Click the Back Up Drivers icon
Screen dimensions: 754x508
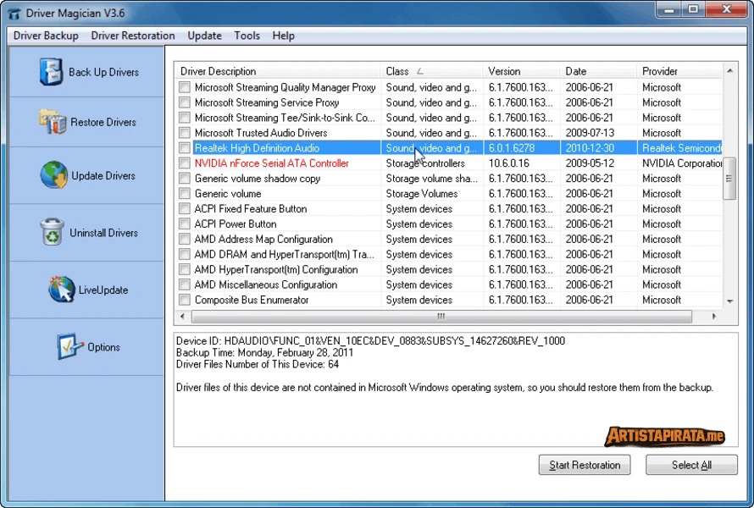click(51, 72)
